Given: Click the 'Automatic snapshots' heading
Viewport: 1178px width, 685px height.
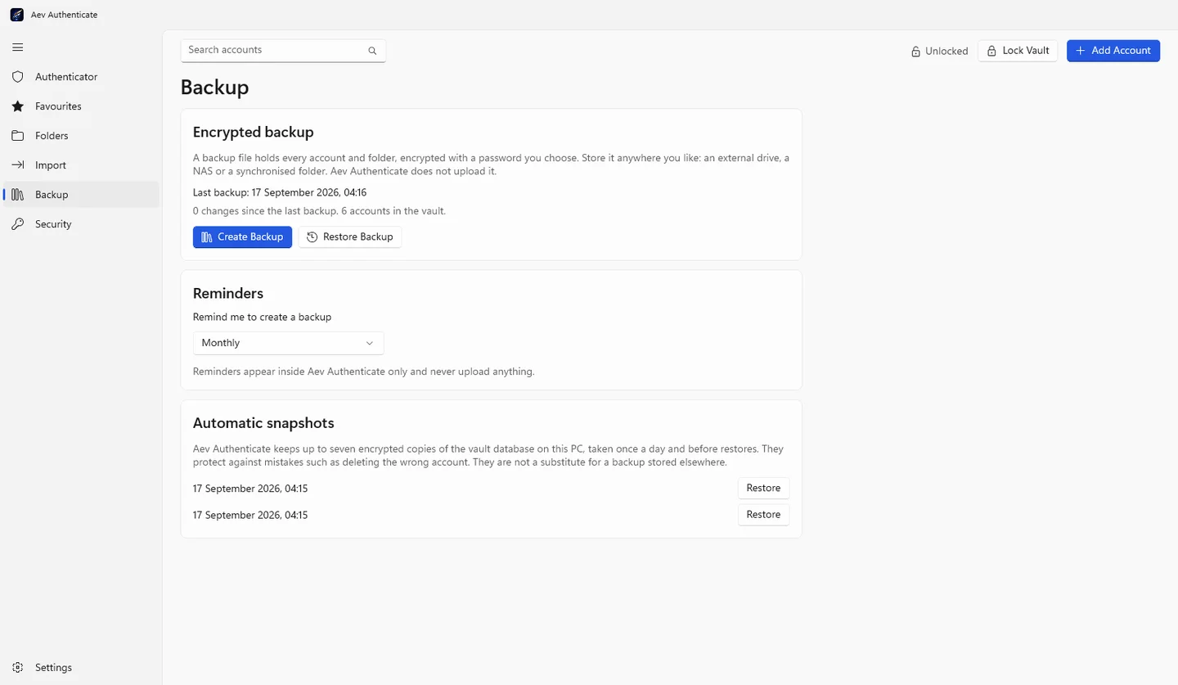Looking at the screenshot, I should (x=263, y=423).
